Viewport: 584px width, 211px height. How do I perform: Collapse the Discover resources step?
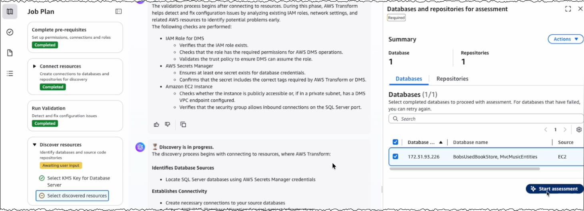35,145
